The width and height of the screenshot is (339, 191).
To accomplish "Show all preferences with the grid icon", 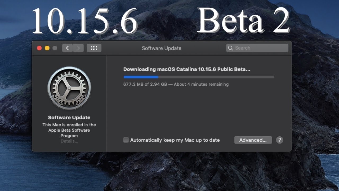I will pos(94,48).
